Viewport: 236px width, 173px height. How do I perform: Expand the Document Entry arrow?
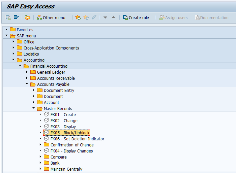[x=34, y=90]
